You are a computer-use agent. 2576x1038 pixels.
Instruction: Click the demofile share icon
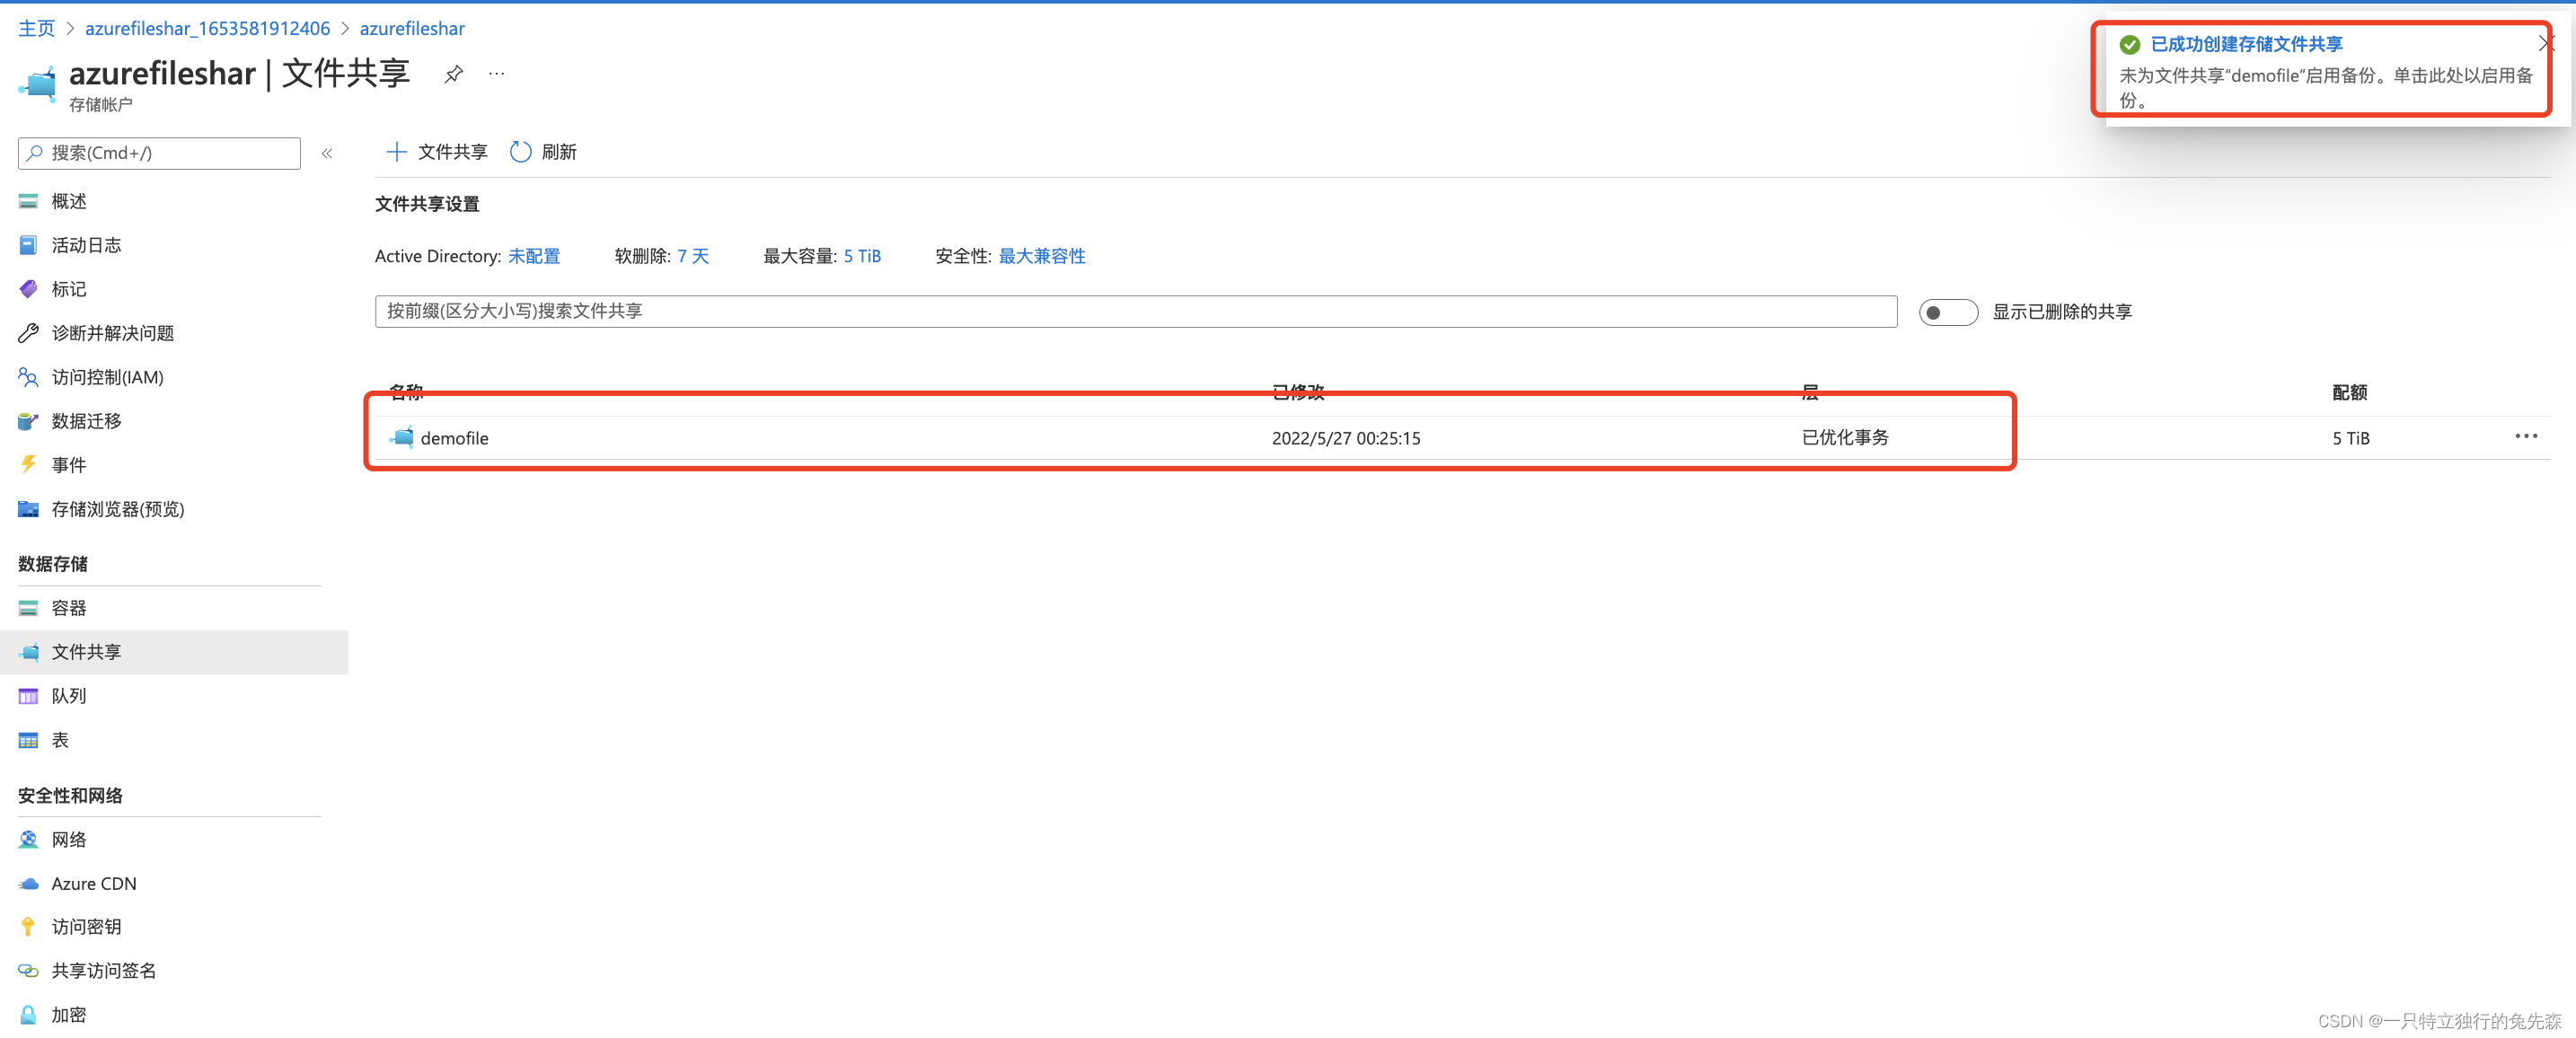(402, 437)
